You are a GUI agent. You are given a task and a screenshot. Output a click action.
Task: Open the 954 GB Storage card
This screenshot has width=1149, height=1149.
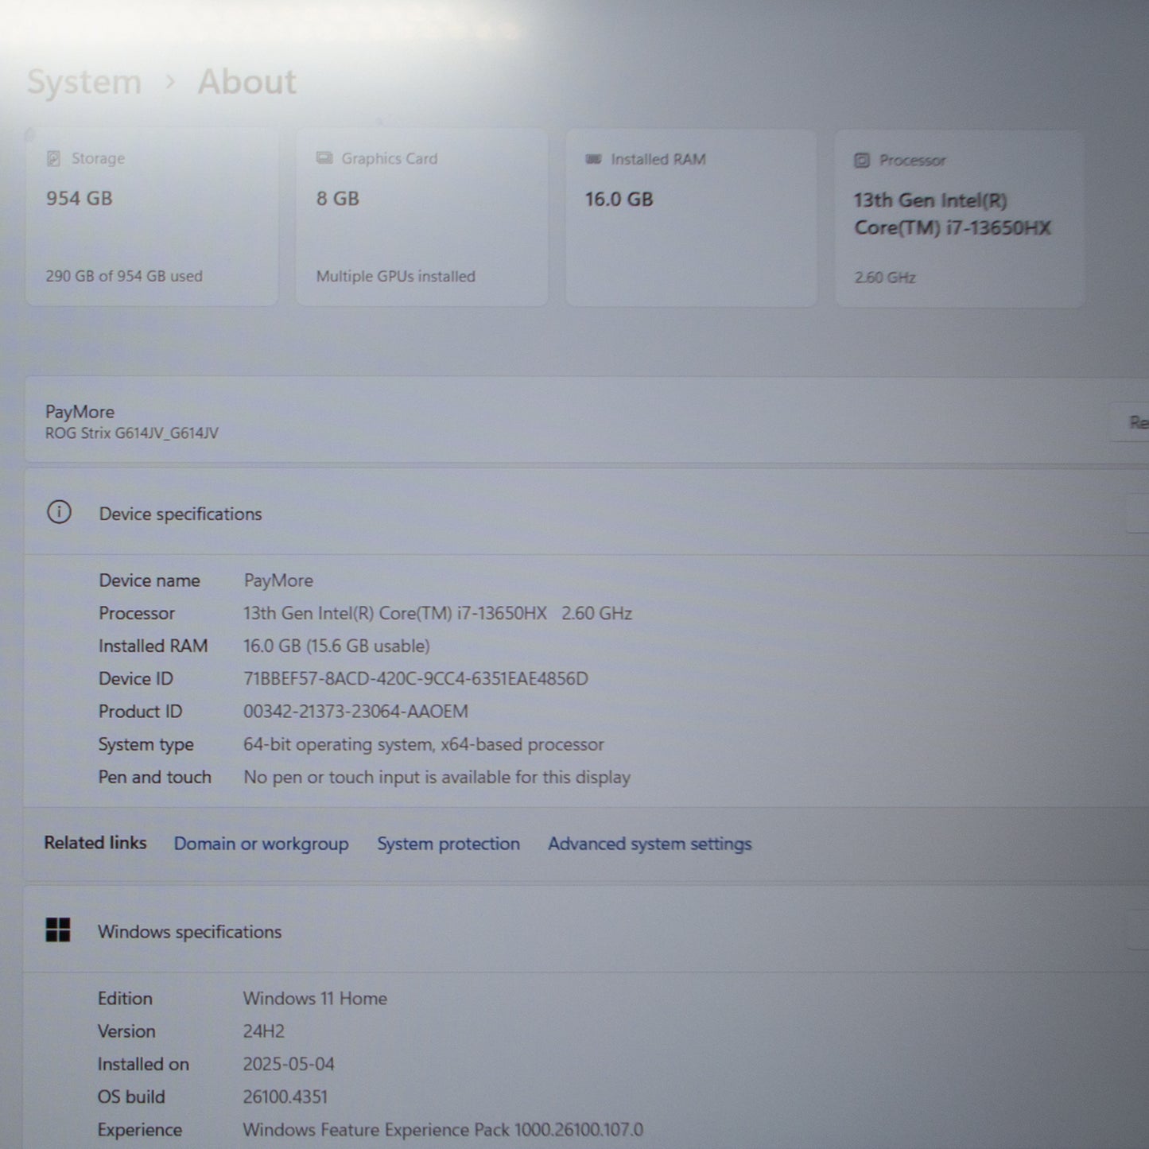152,217
